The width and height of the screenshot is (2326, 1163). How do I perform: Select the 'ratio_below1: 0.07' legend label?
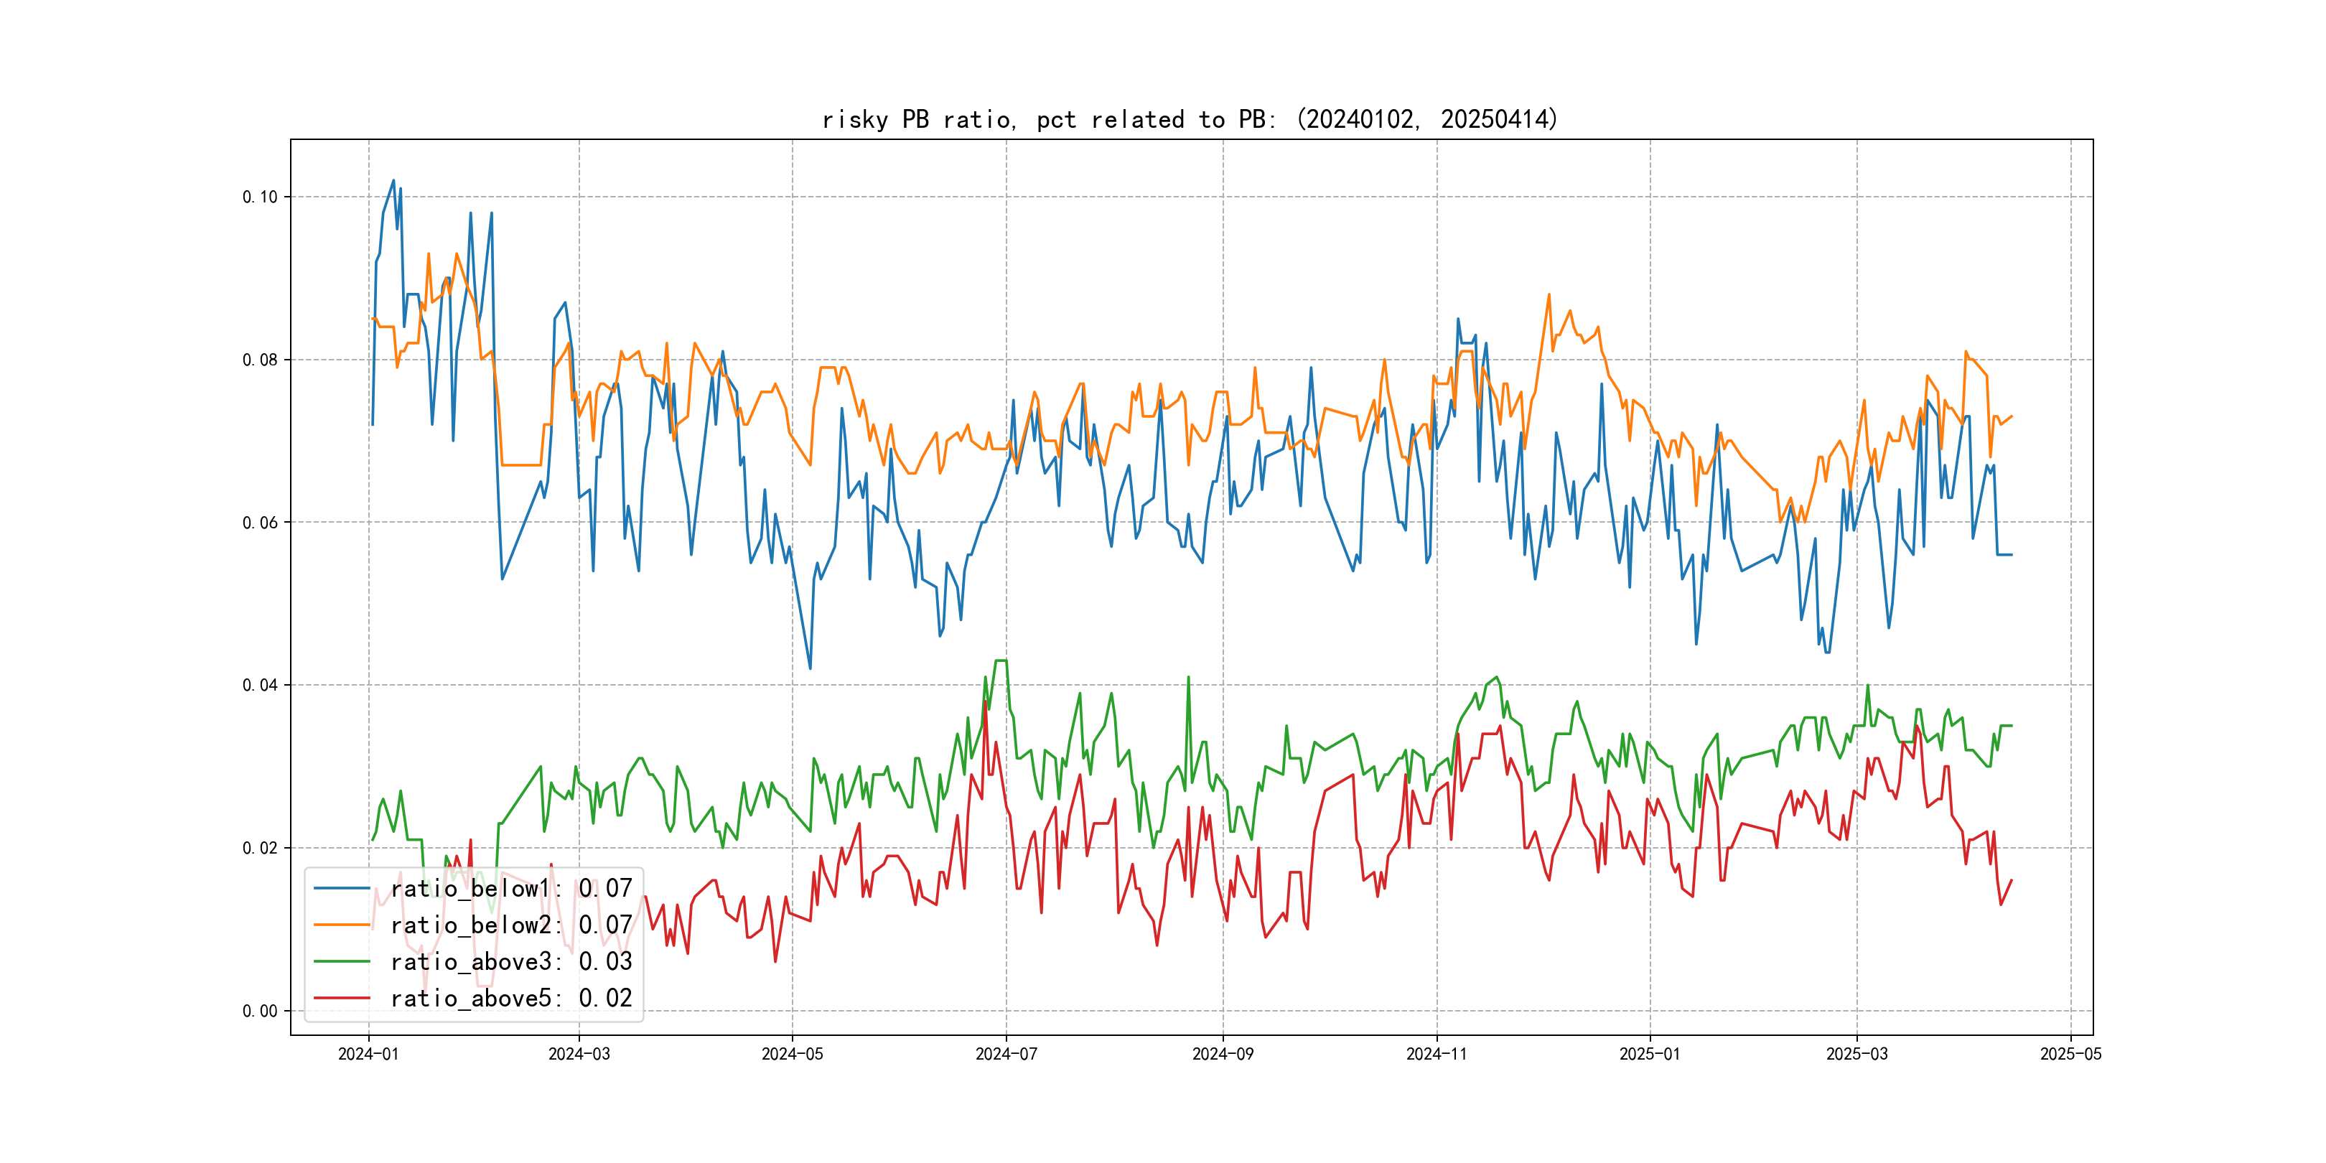511,889
